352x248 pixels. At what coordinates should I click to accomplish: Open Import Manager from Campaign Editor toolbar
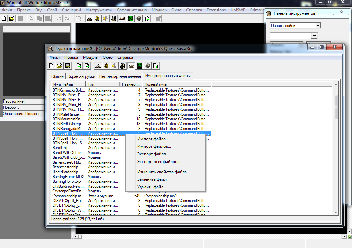[x=156, y=66]
